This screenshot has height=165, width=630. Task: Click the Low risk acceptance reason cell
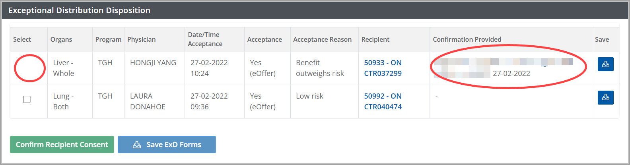[309, 96]
